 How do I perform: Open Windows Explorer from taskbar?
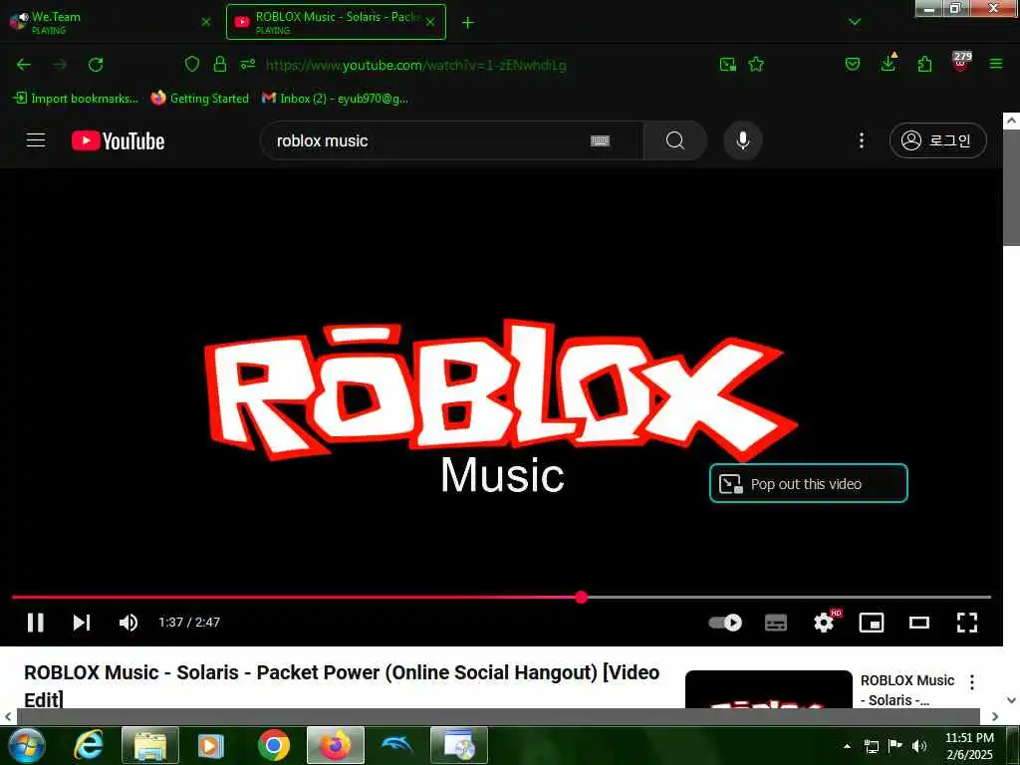(x=150, y=745)
